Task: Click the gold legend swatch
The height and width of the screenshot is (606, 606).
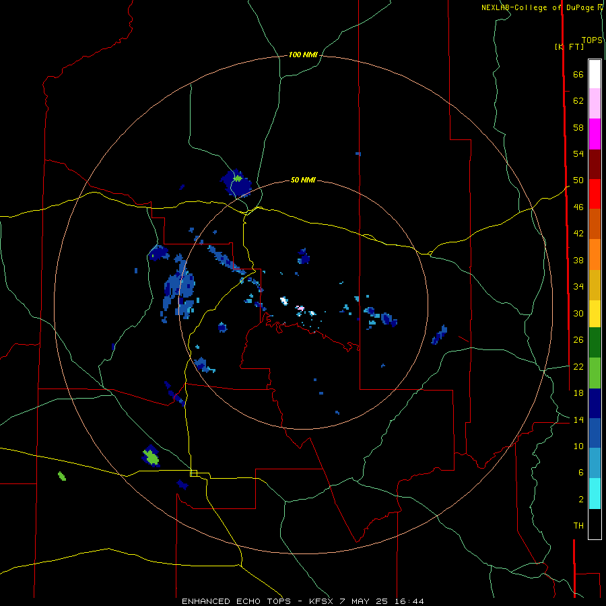Action: (x=595, y=285)
